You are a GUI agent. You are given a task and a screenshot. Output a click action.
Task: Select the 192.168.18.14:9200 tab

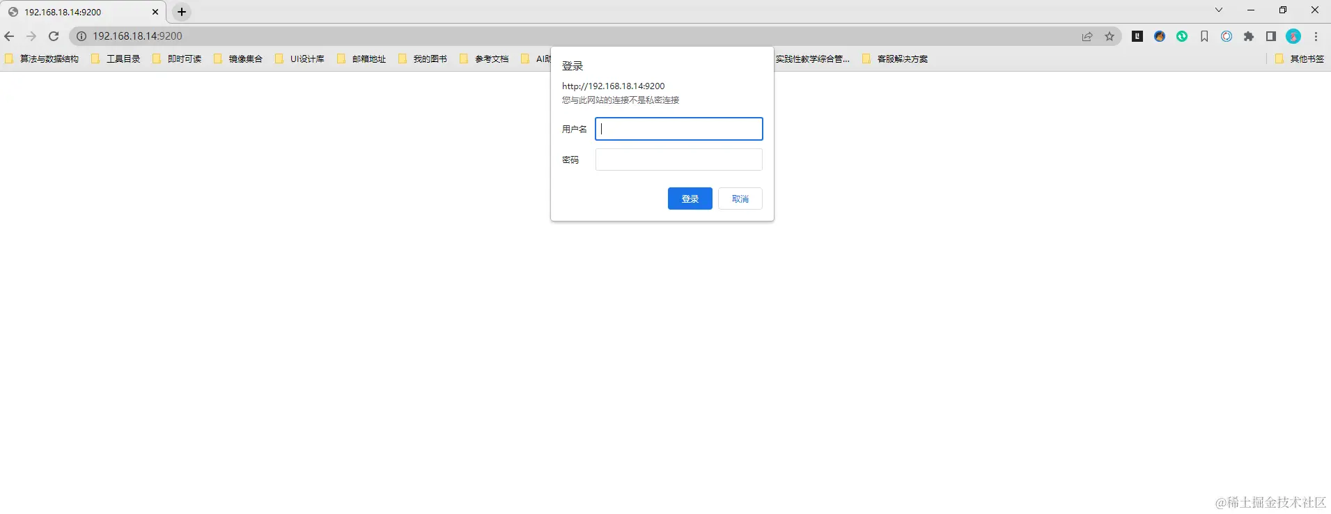point(83,12)
